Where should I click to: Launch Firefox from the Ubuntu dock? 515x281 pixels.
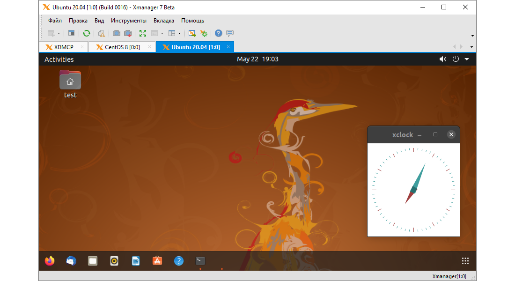(x=50, y=261)
